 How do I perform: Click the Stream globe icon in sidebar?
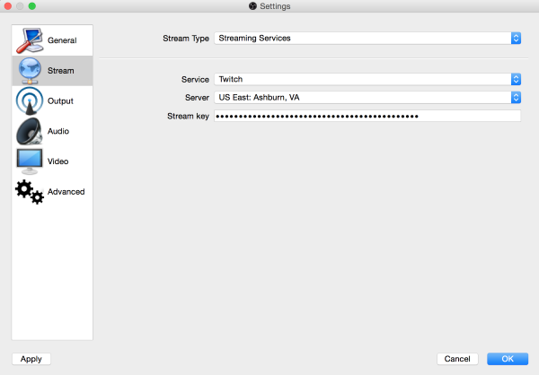pyautogui.click(x=30, y=71)
